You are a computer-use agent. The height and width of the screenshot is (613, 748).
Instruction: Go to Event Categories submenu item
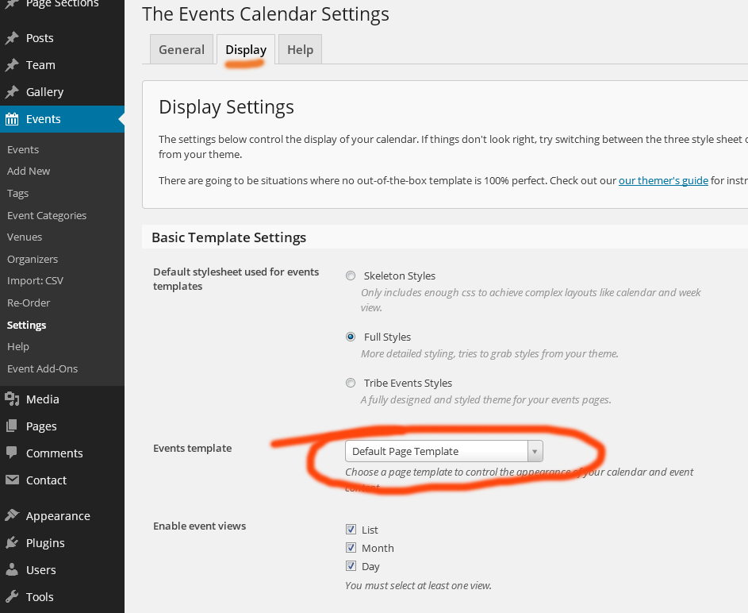(47, 215)
